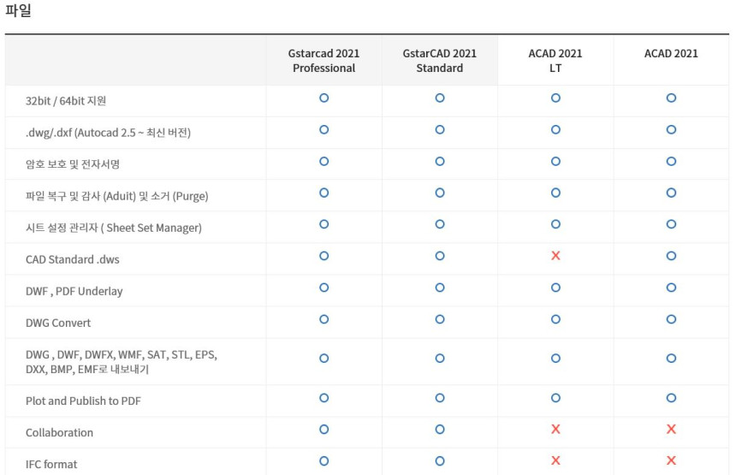The width and height of the screenshot is (736, 475).
Task: Click the circle for IFC format under Gstarcad Professional
Action: point(323,460)
